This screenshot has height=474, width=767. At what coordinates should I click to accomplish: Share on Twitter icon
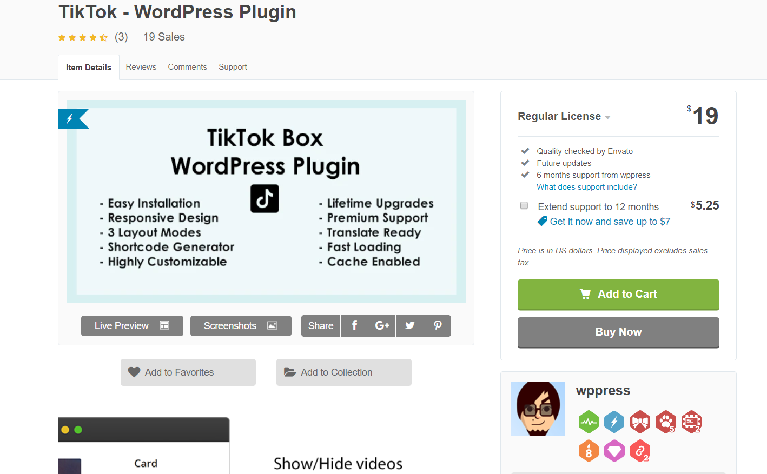coord(410,326)
